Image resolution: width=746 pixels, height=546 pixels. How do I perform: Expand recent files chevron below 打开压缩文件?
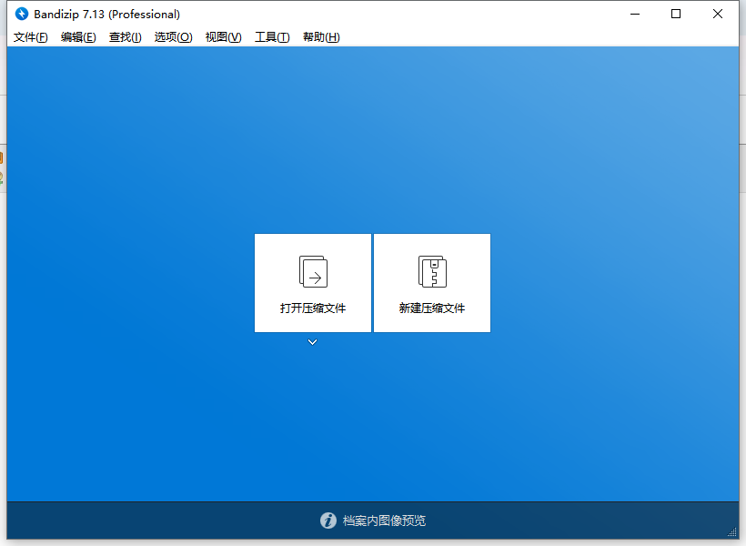click(x=313, y=342)
